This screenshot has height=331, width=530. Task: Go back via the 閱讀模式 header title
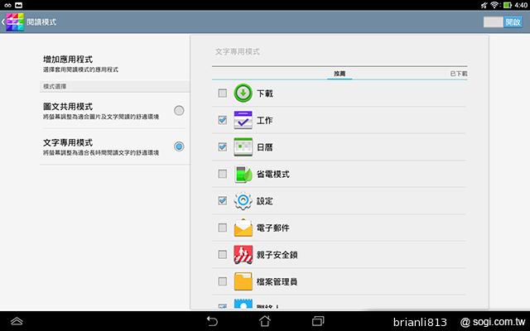(41, 22)
